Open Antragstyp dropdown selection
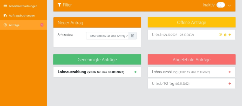This screenshot has width=242, height=106. 107,36
